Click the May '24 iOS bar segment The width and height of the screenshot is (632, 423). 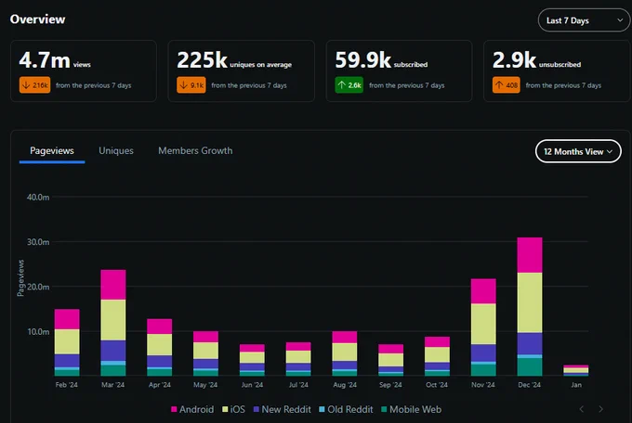(x=206, y=351)
